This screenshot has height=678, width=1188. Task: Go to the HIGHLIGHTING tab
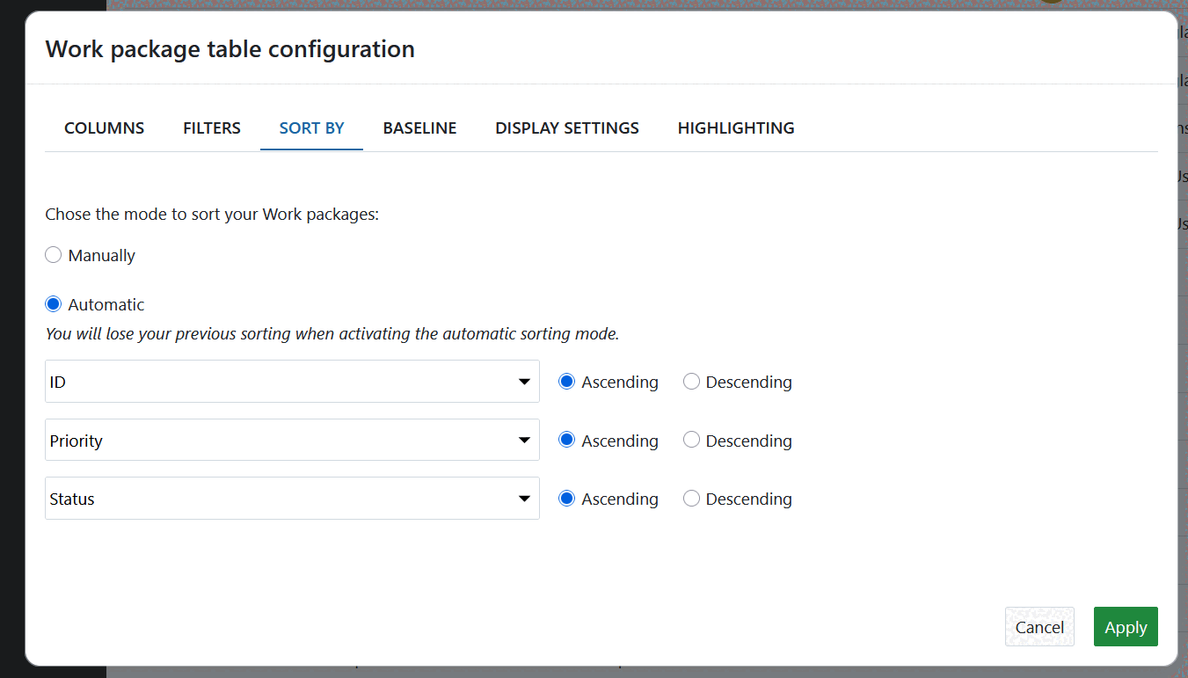(x=735, y=128)
